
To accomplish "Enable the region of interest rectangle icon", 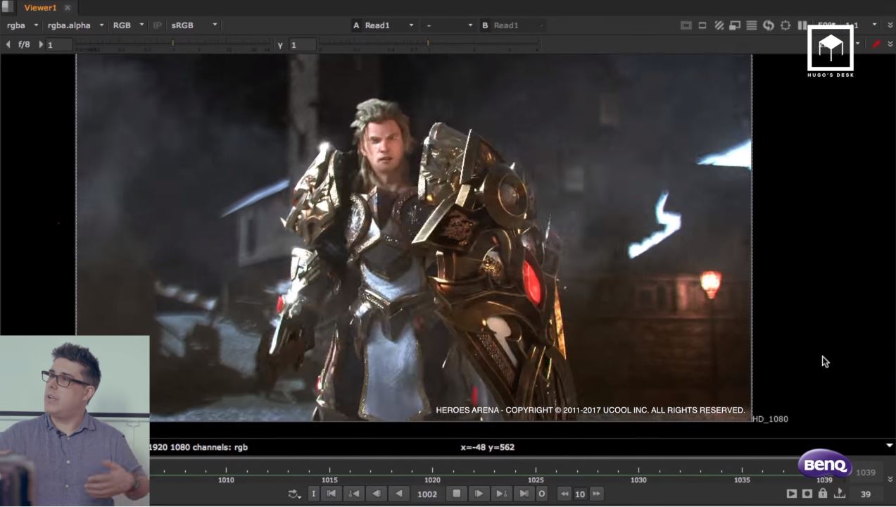I will (702, 25).
